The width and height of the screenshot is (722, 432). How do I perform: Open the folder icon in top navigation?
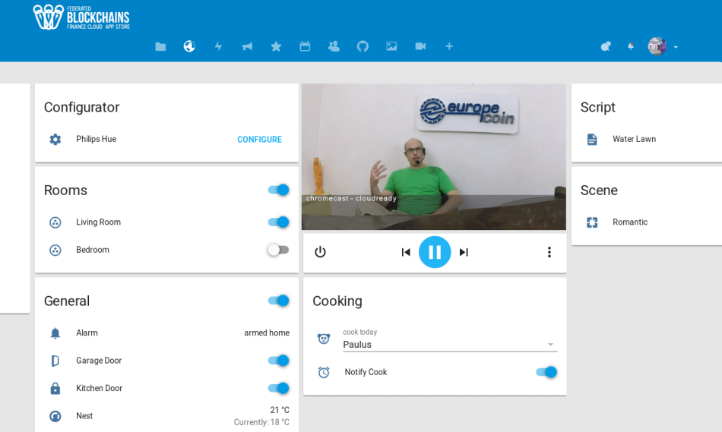(160, 46)
